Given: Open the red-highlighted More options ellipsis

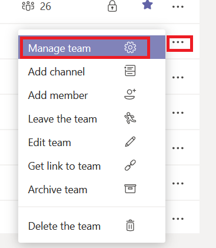Looking at the screenshot, I should tap(178, 42).
